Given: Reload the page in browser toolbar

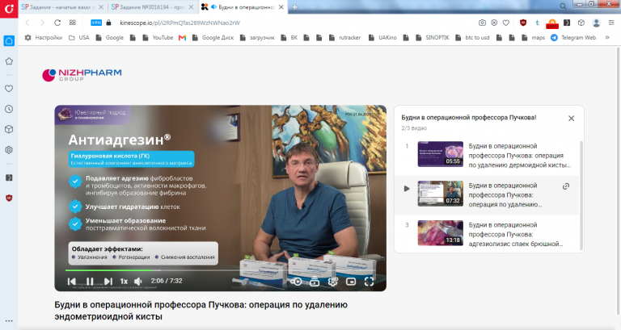Looking at the screenshot, I should [x=57, y=23].
